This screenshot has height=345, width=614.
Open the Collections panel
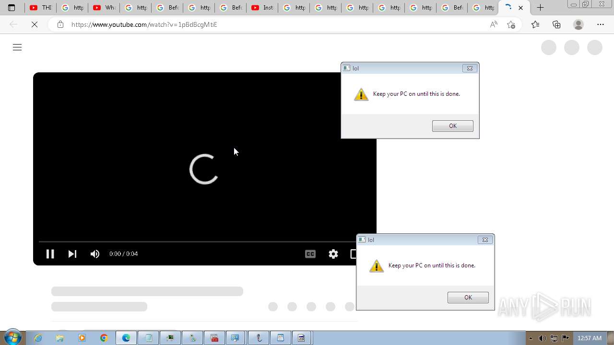(556, 24)
